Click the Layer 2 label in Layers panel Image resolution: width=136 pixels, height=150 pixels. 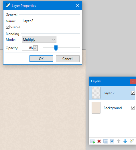109,93
